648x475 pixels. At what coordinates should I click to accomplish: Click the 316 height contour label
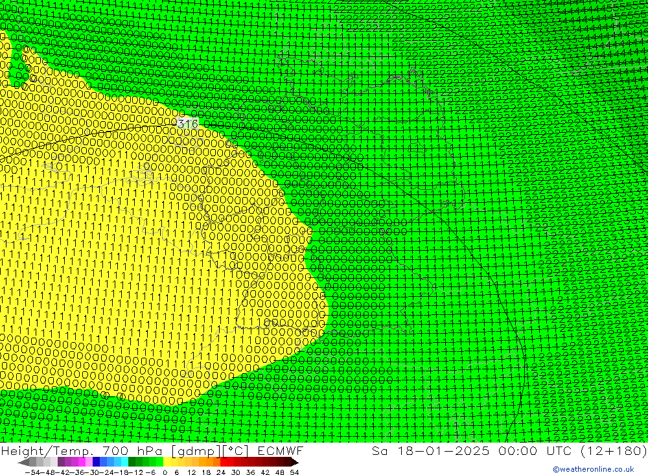(188, 124)
